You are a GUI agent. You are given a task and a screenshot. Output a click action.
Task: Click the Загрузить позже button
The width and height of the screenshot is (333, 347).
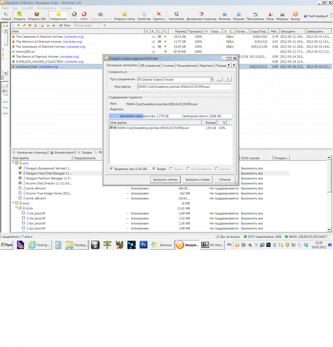point(198,180)
